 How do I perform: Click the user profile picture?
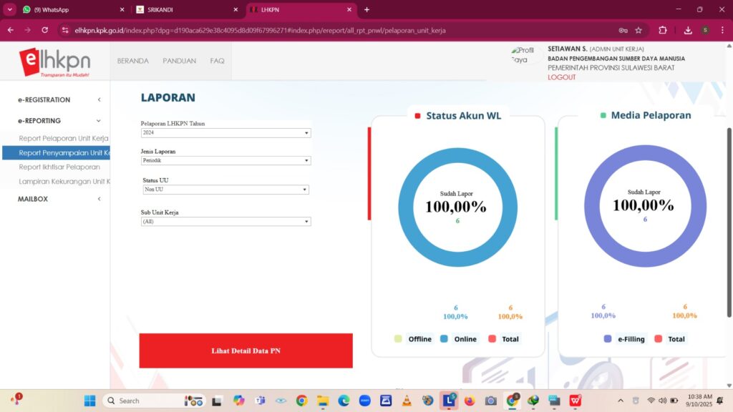point(523,56)
